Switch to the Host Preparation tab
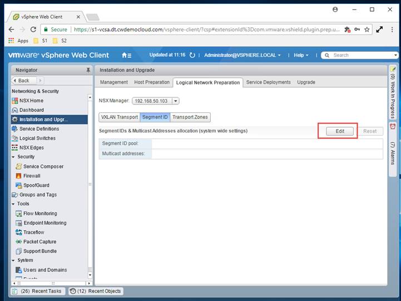 point(152,82)
